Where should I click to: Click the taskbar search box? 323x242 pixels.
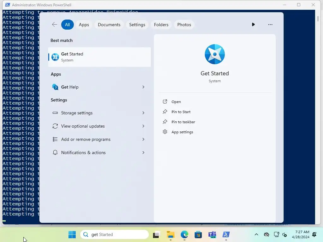[x=115, y=234]
